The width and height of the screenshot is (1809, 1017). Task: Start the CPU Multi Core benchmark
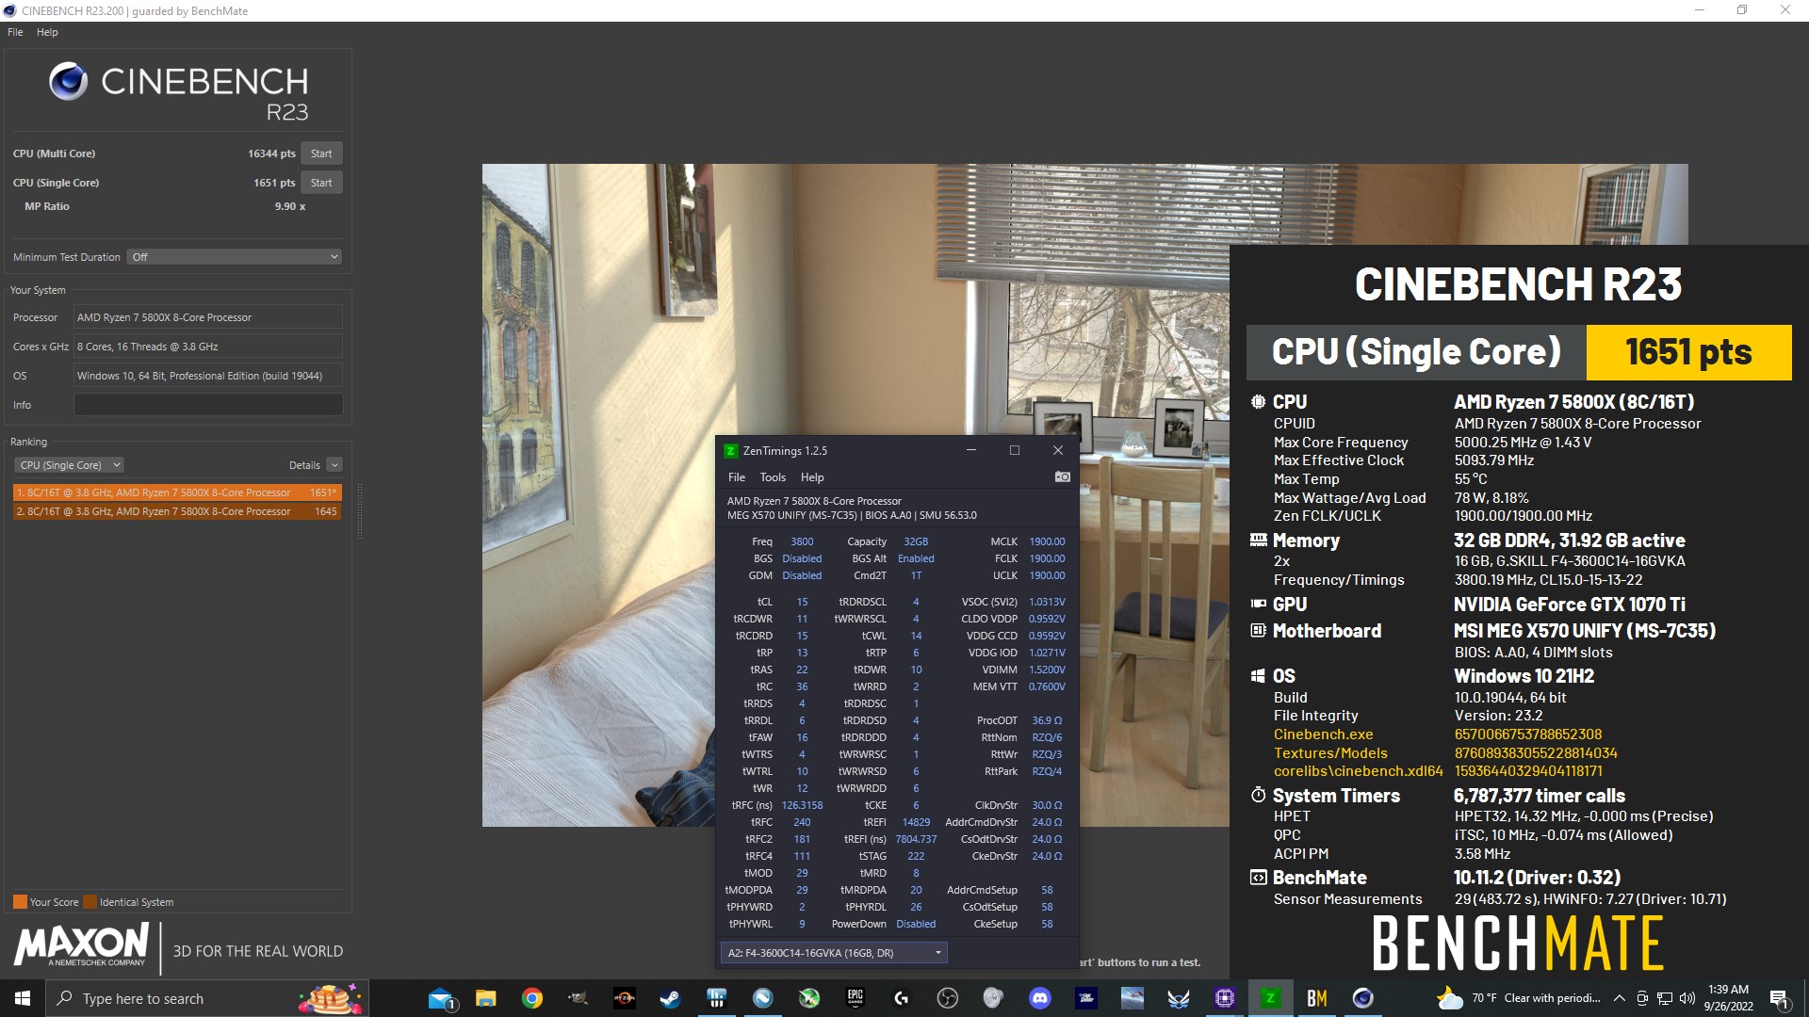(x=321, y=153)
